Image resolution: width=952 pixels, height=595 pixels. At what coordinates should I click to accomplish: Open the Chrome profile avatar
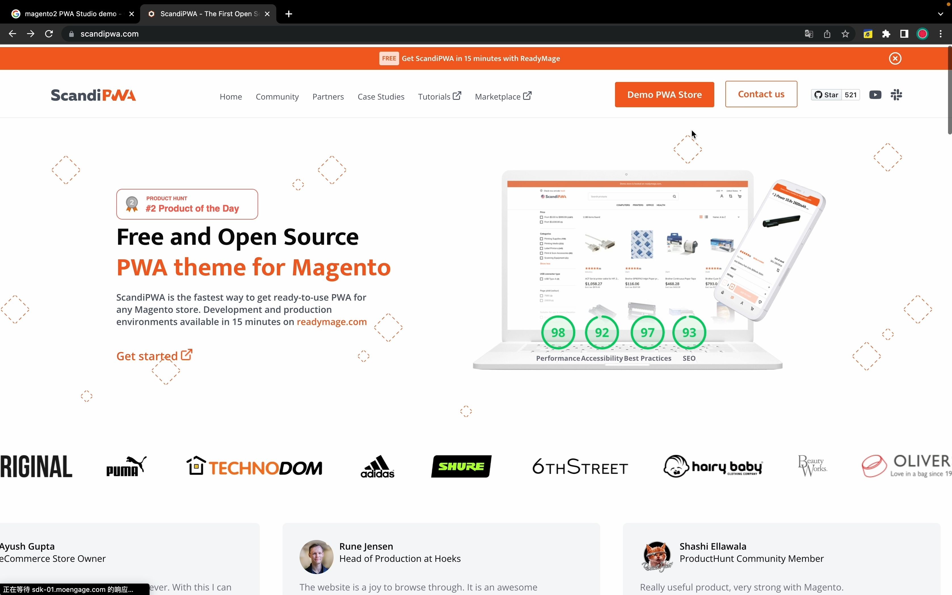[x=922, y=34]
